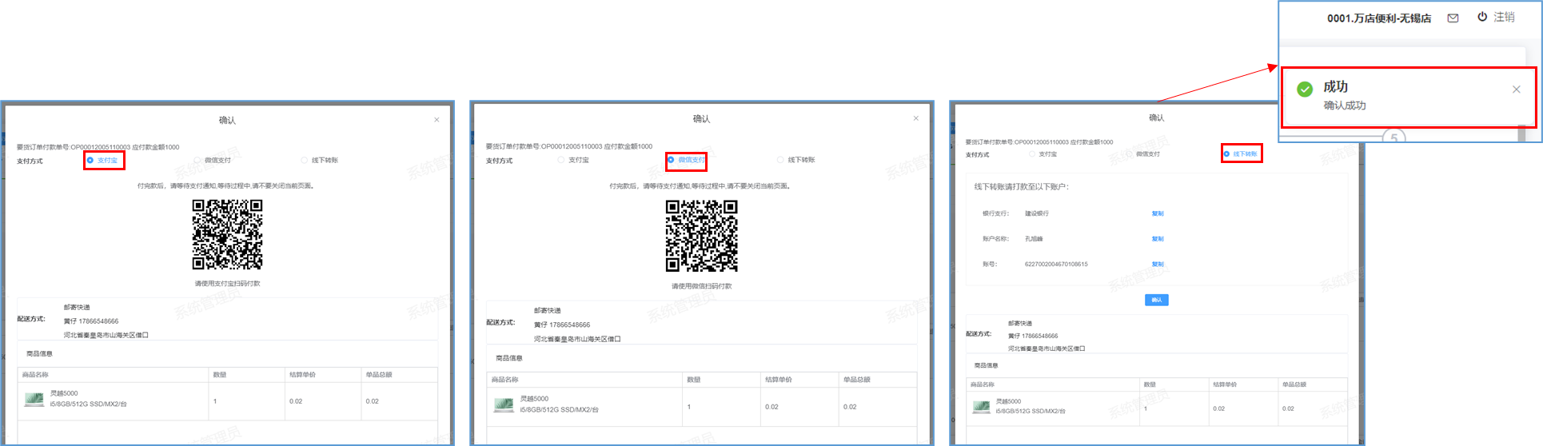This screenshot has width=1543, height=446.
Task: Click the 请使用支付宝扫码付款 caption
Action: pos(227,284)
